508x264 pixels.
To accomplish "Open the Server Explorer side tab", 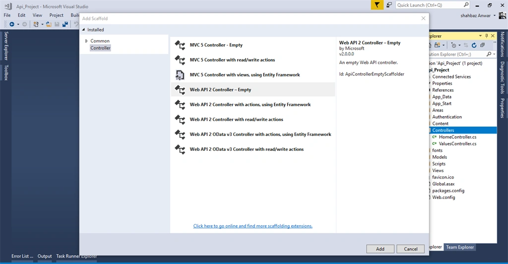I will point(6,46).
